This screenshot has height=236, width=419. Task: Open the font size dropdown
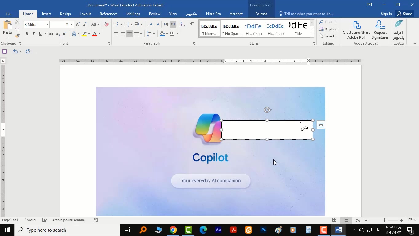click(72, 25)
